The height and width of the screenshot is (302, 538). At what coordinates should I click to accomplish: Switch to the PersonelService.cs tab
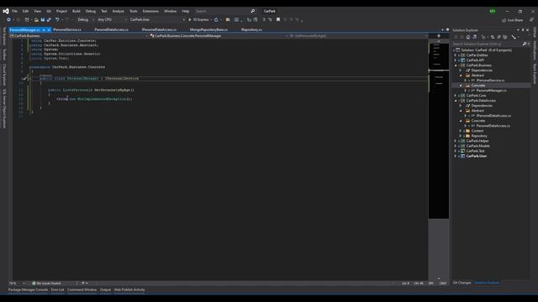(67, 30)
